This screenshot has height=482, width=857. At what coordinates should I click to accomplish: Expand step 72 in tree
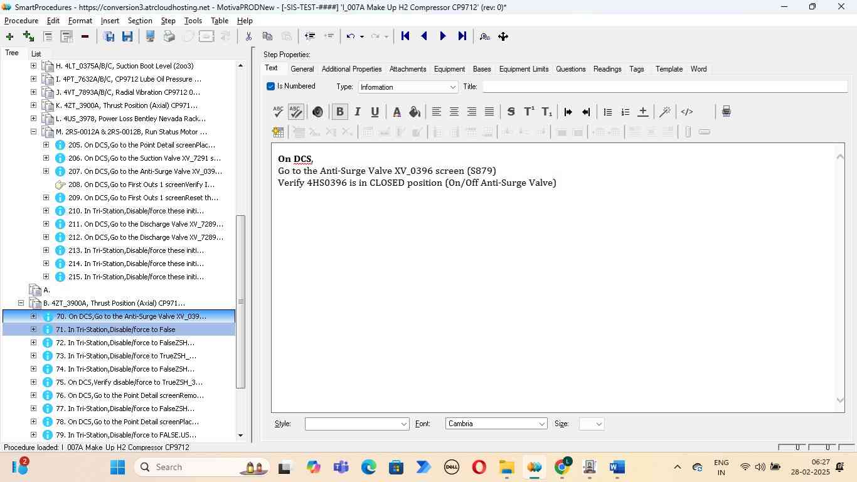tap(33, 343)
